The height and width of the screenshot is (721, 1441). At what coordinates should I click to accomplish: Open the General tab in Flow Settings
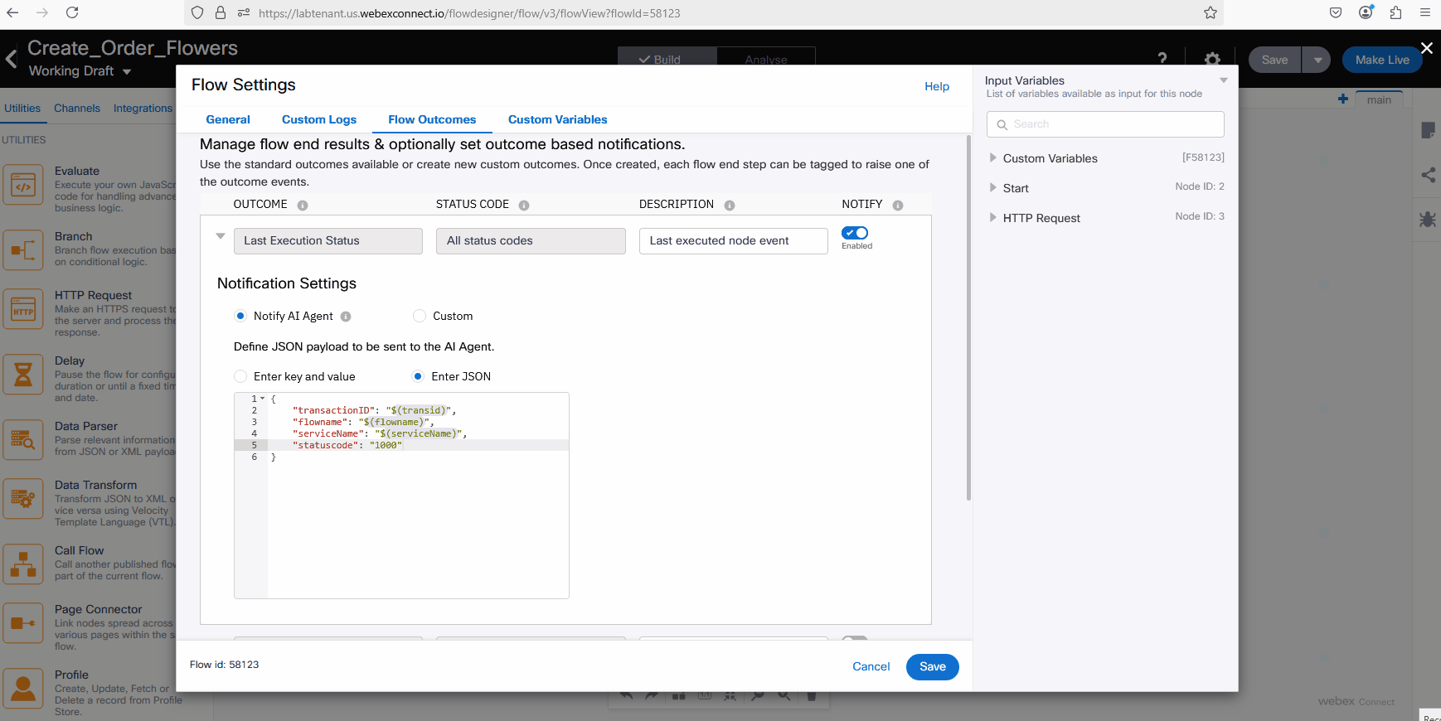coord(228,119)
